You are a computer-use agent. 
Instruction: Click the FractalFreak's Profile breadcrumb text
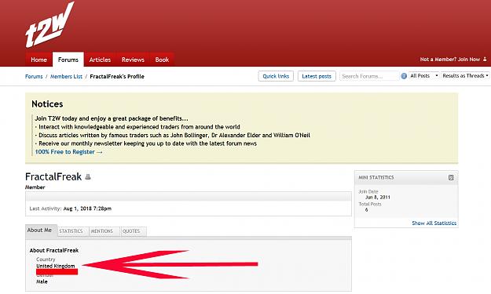click(117, 77)
